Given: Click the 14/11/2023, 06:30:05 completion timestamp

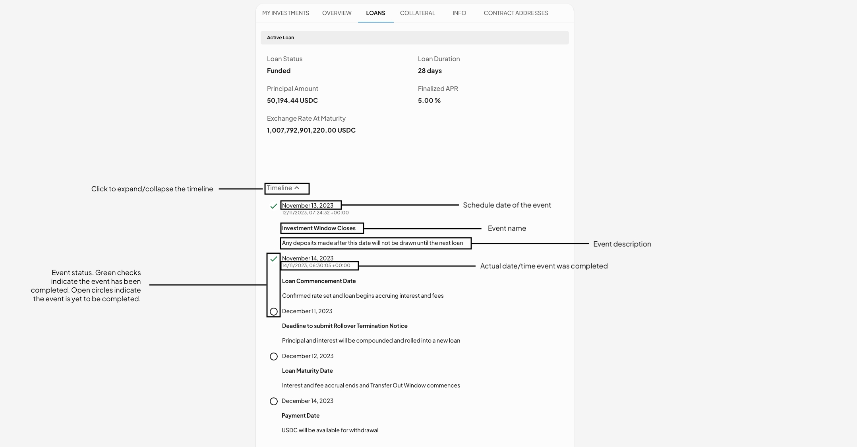Looking at the screenshot, I should pos(316,266).
